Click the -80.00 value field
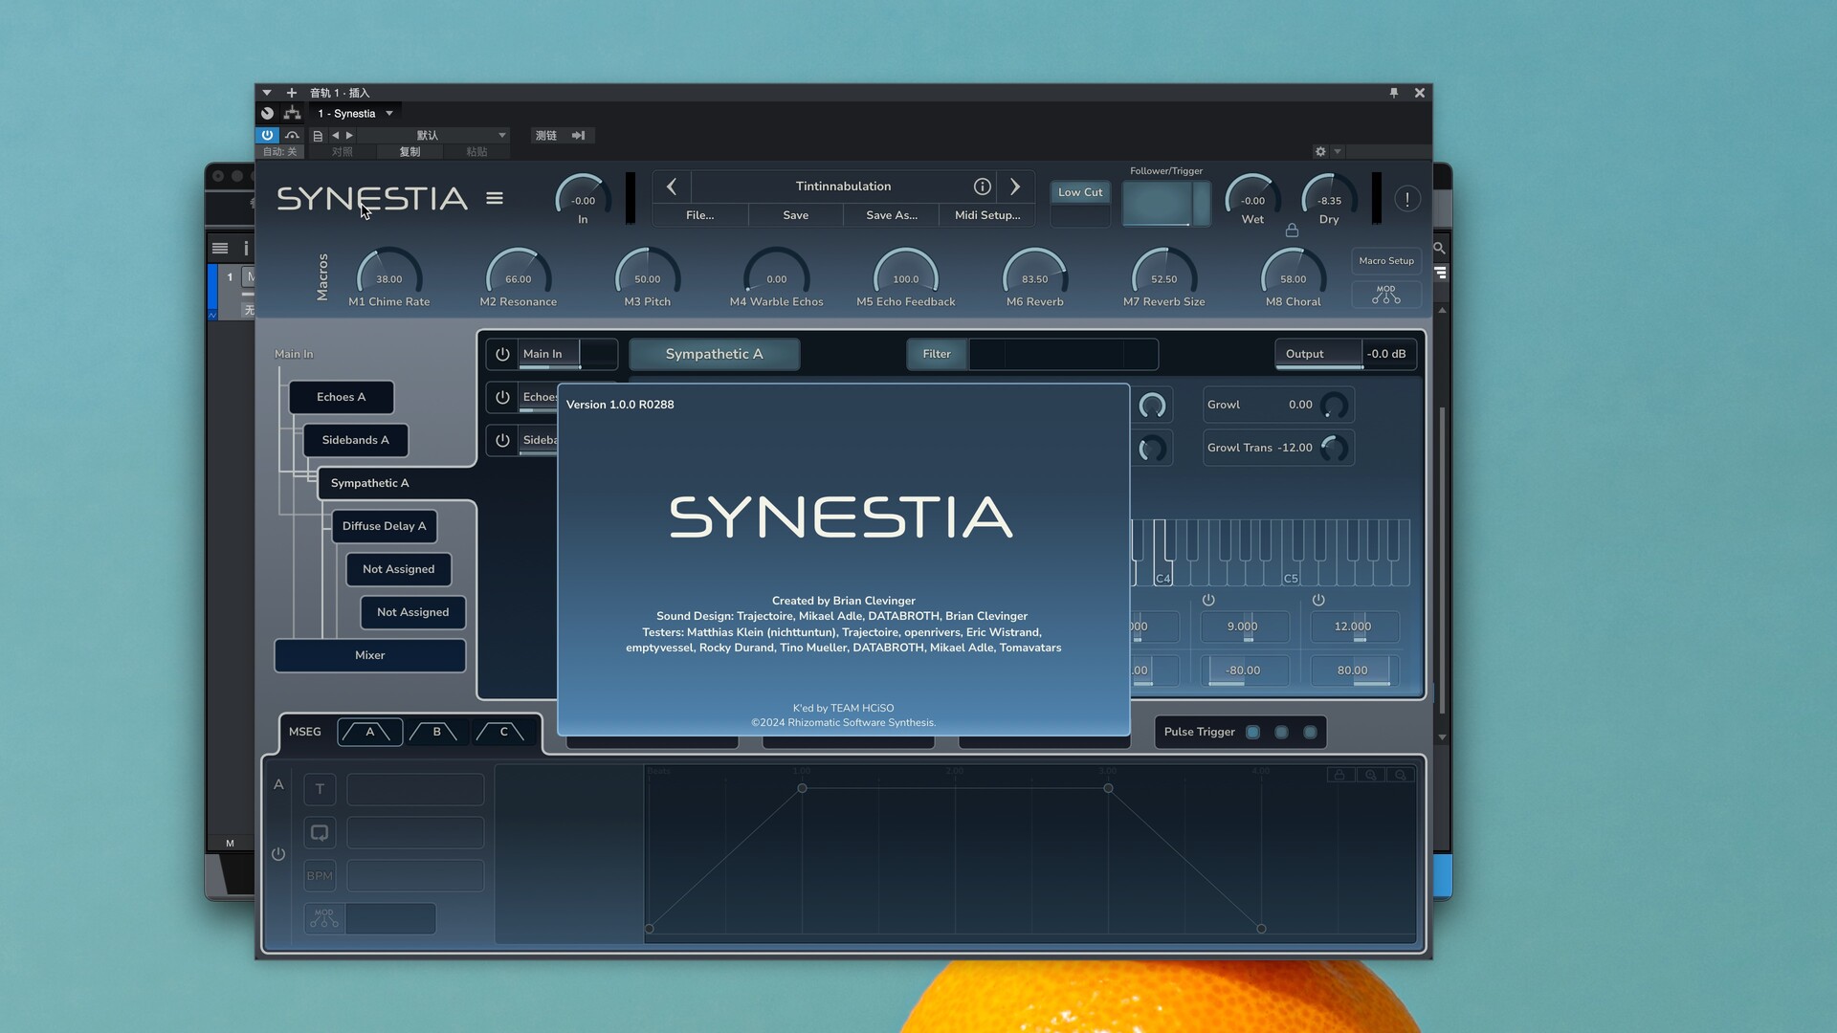The width and height of the screenshot is (1837, 1033). (1243, 670)
